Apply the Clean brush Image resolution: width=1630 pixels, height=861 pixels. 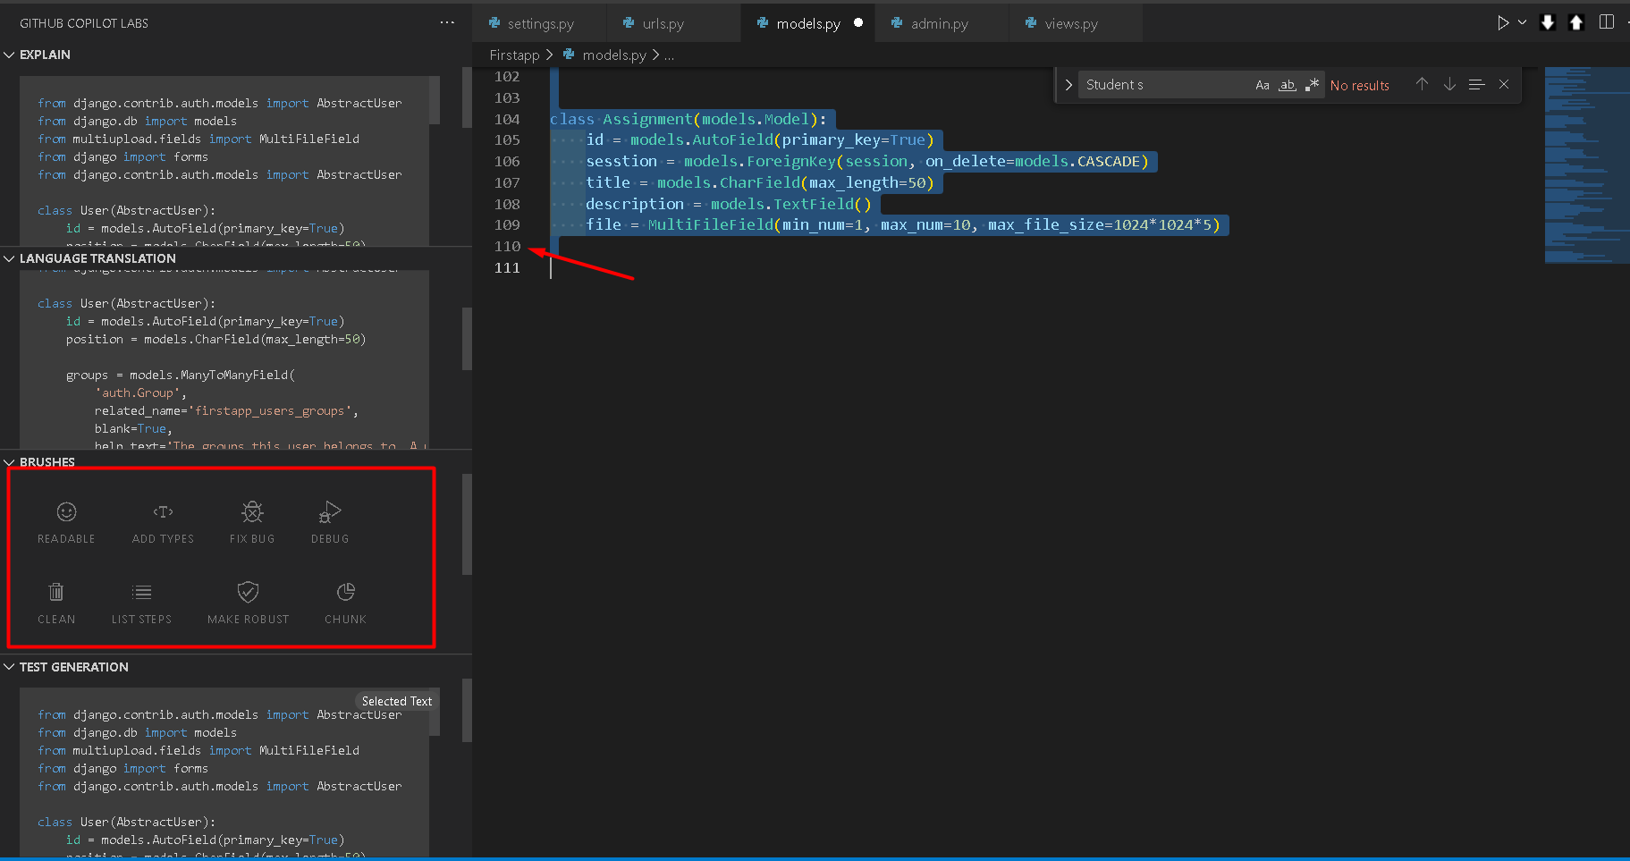point(56,604)
